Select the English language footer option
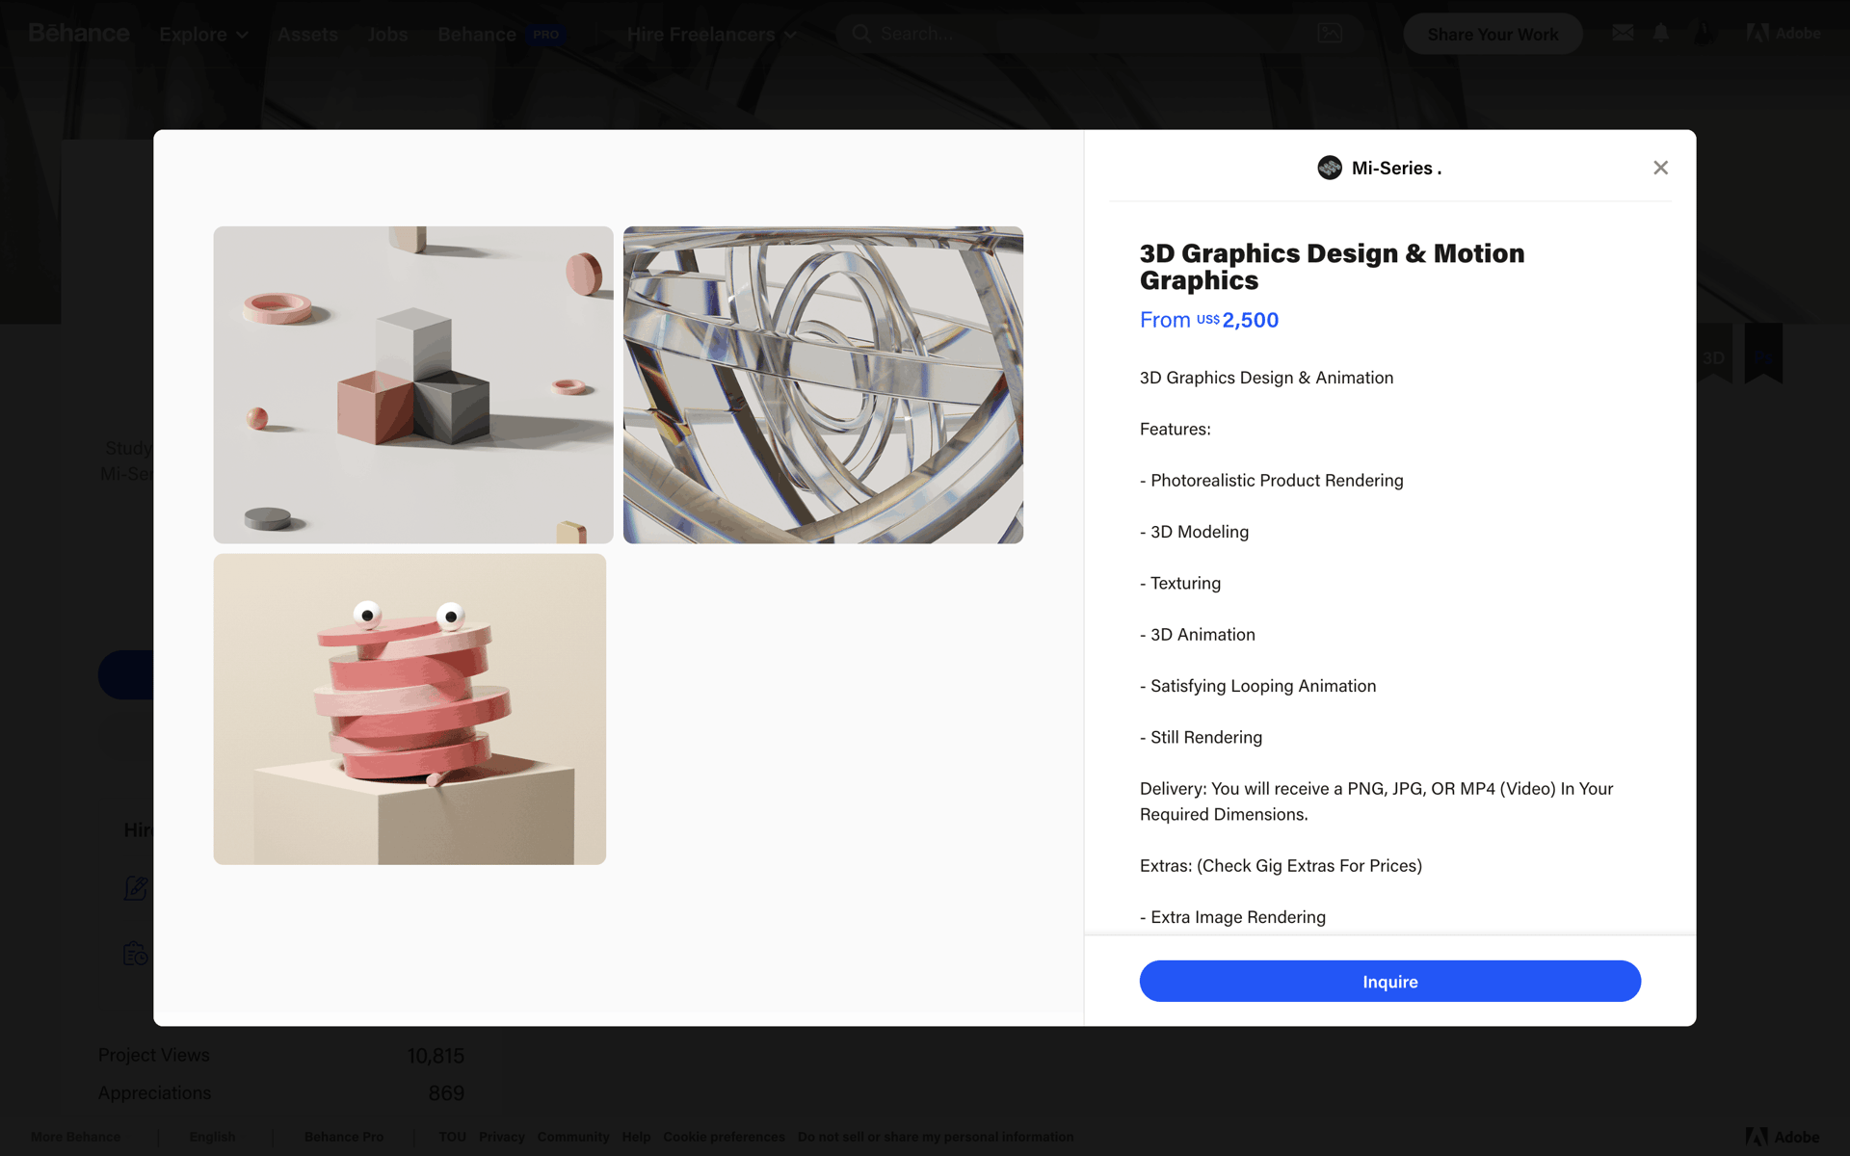The height and width of the screenshot is (1156, 1850). 212,1137
